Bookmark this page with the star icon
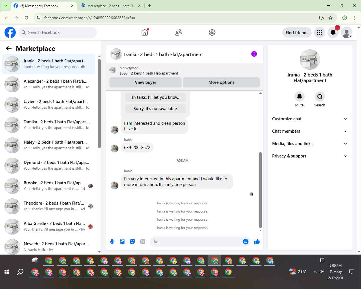This screenshot has height=289, width=361. (x=331, y=18)
